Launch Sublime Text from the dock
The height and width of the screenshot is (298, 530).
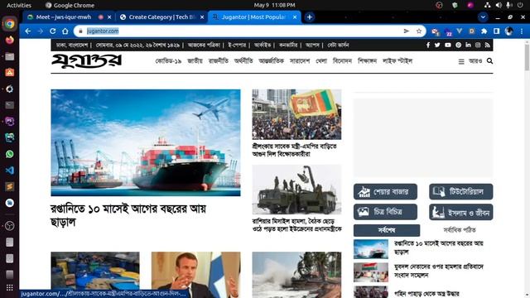click(x=10, y=186)
